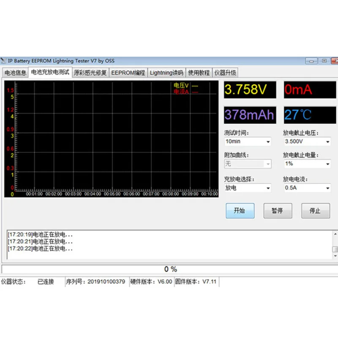Screen dimensions: 338x338
Task: Click the 固件版本 V7.11 status entry
Action: [196, 281]
